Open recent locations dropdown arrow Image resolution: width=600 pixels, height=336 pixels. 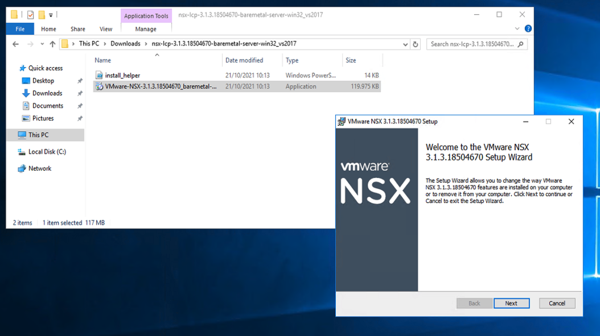pos(42,44)
